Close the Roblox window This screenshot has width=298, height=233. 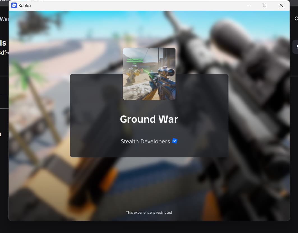[x=281, y=5]
